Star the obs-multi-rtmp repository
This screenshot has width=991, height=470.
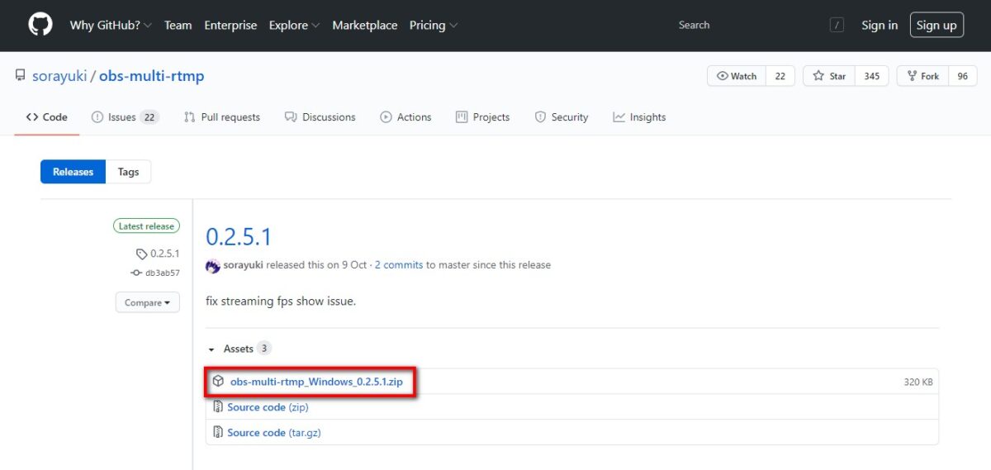click(829, 76)
